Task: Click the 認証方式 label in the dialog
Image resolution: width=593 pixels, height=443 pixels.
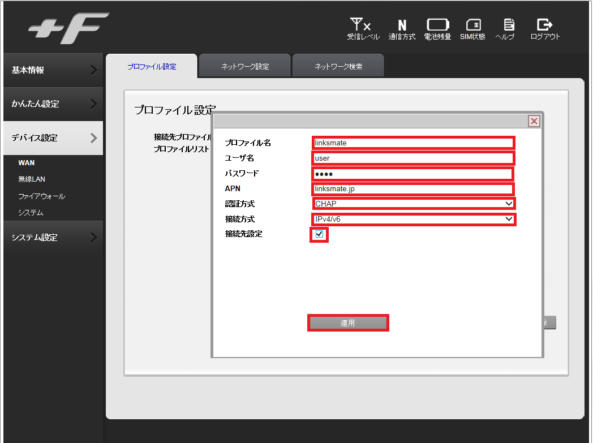Action: click(x=240, y=204)
